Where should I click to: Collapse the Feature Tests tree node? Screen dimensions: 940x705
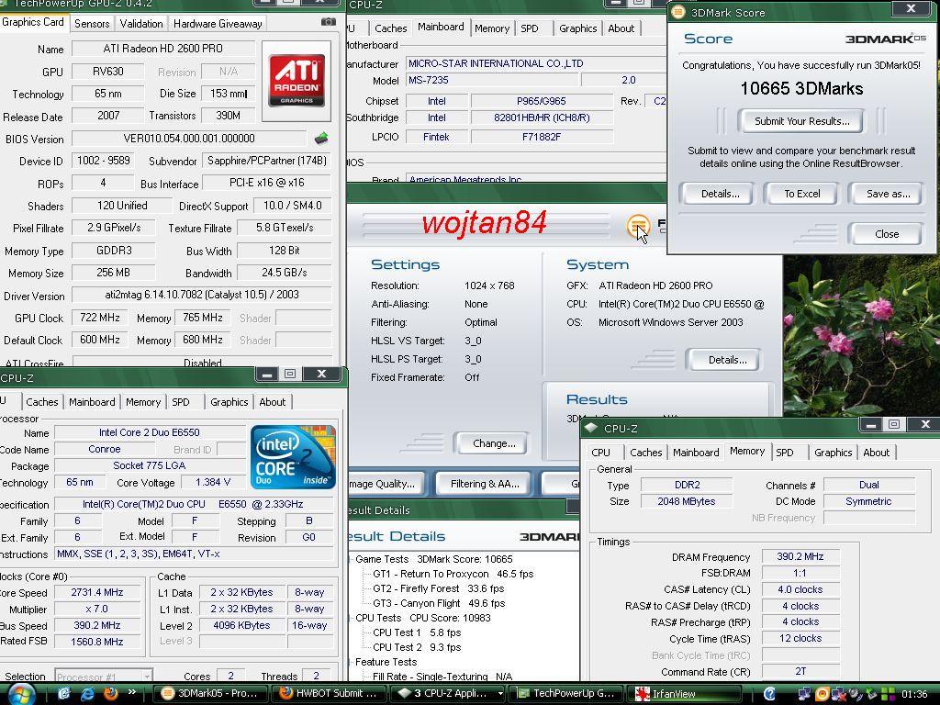[350, 663]
